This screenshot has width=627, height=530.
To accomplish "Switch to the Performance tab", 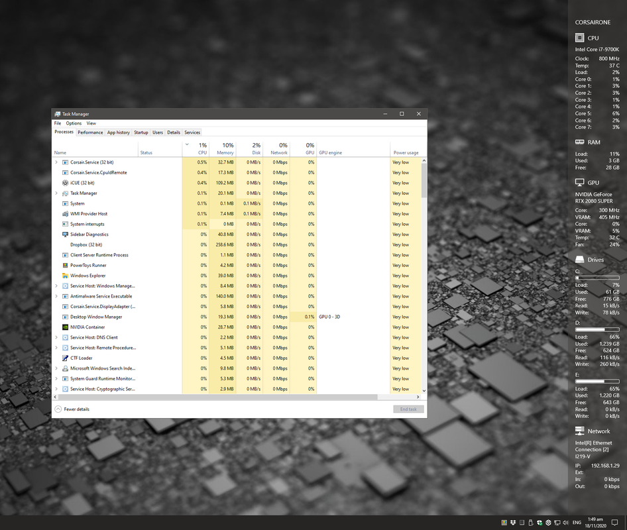I will click(x=90, y=132).
